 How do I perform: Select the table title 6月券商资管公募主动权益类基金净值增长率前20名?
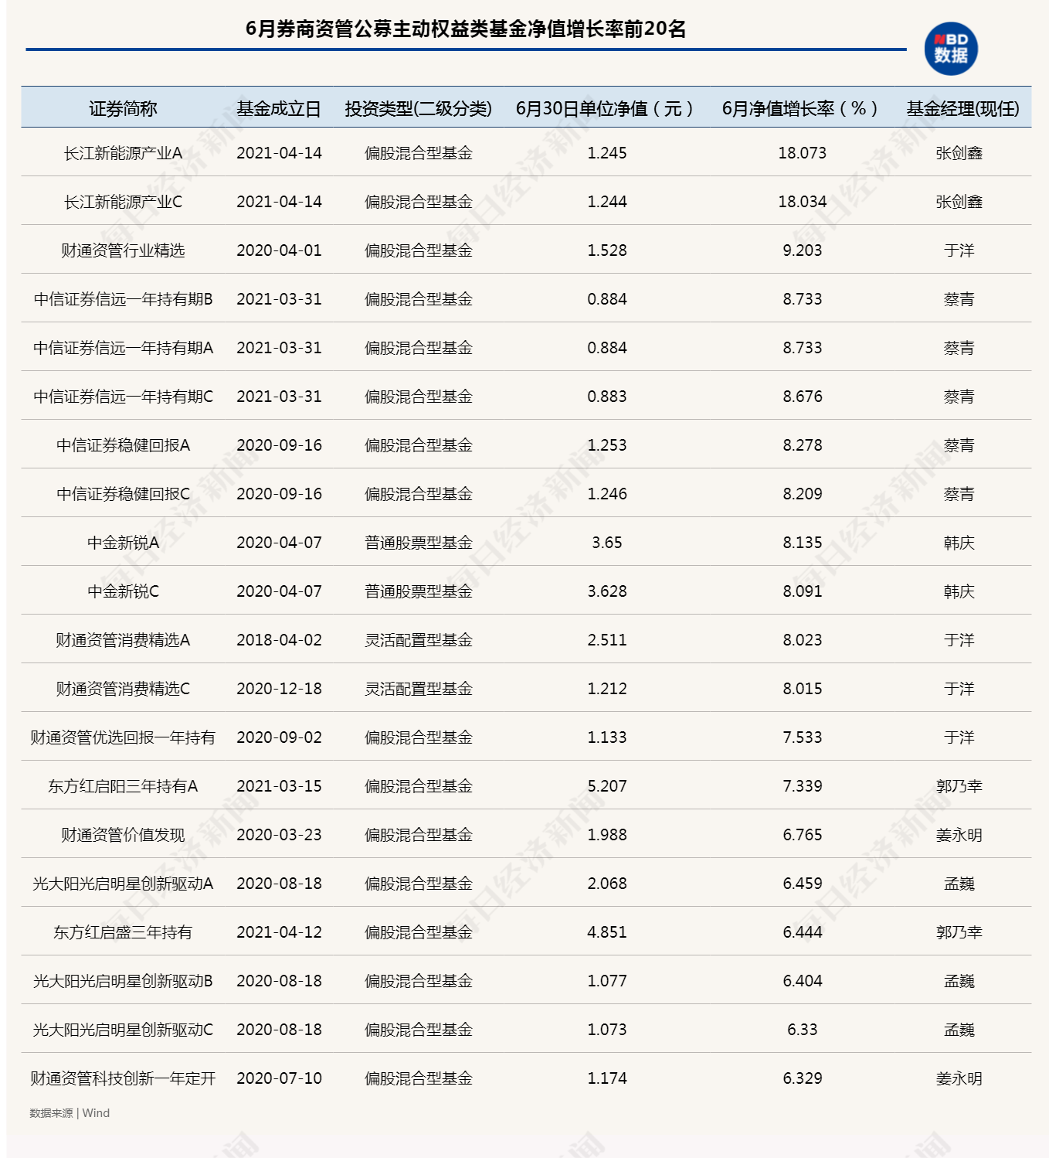click(x=466, y=29)
